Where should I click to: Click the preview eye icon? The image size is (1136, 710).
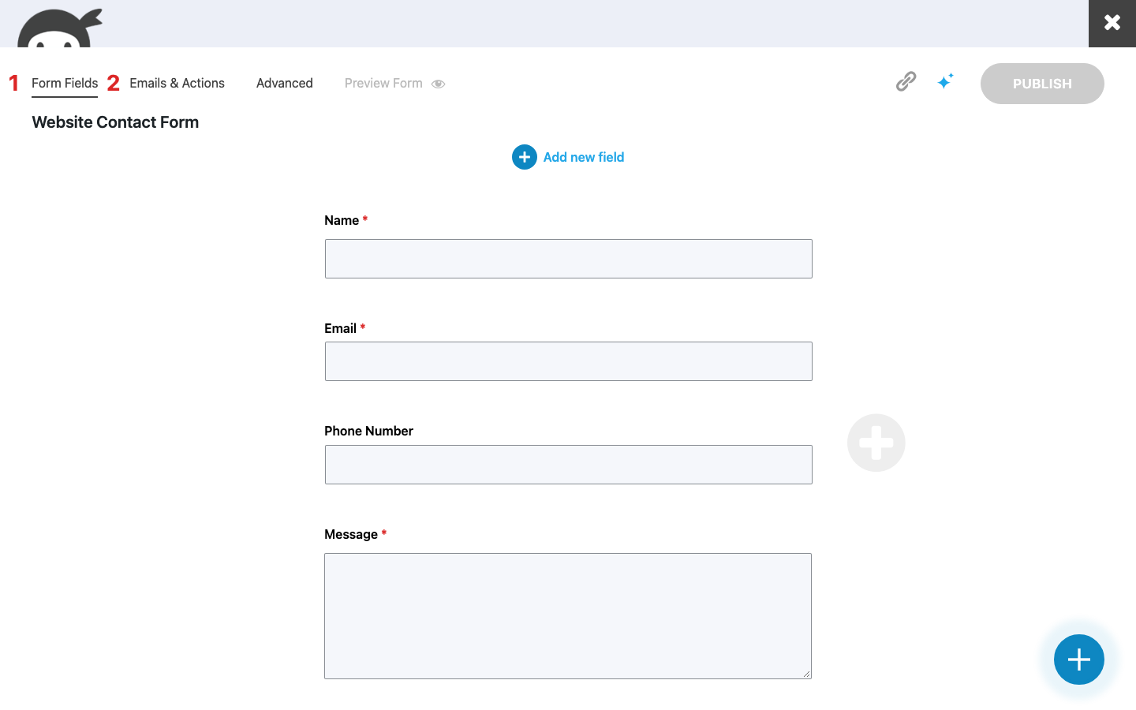(439, 84)
